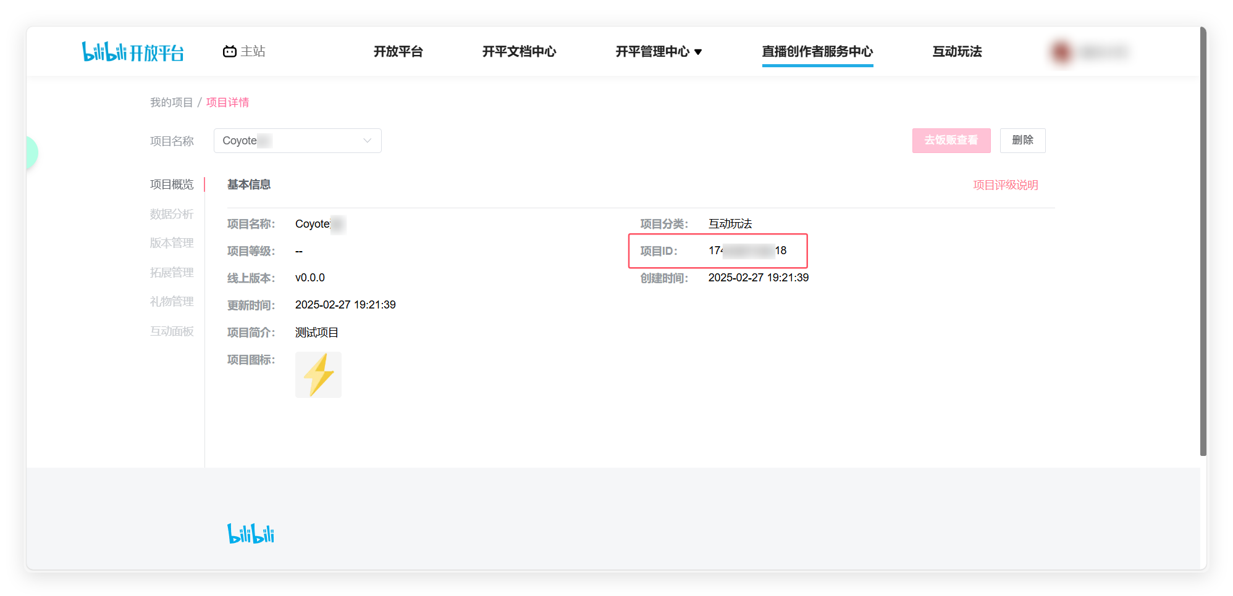Click the green circle at the left edge

click(x=32, y=152)
